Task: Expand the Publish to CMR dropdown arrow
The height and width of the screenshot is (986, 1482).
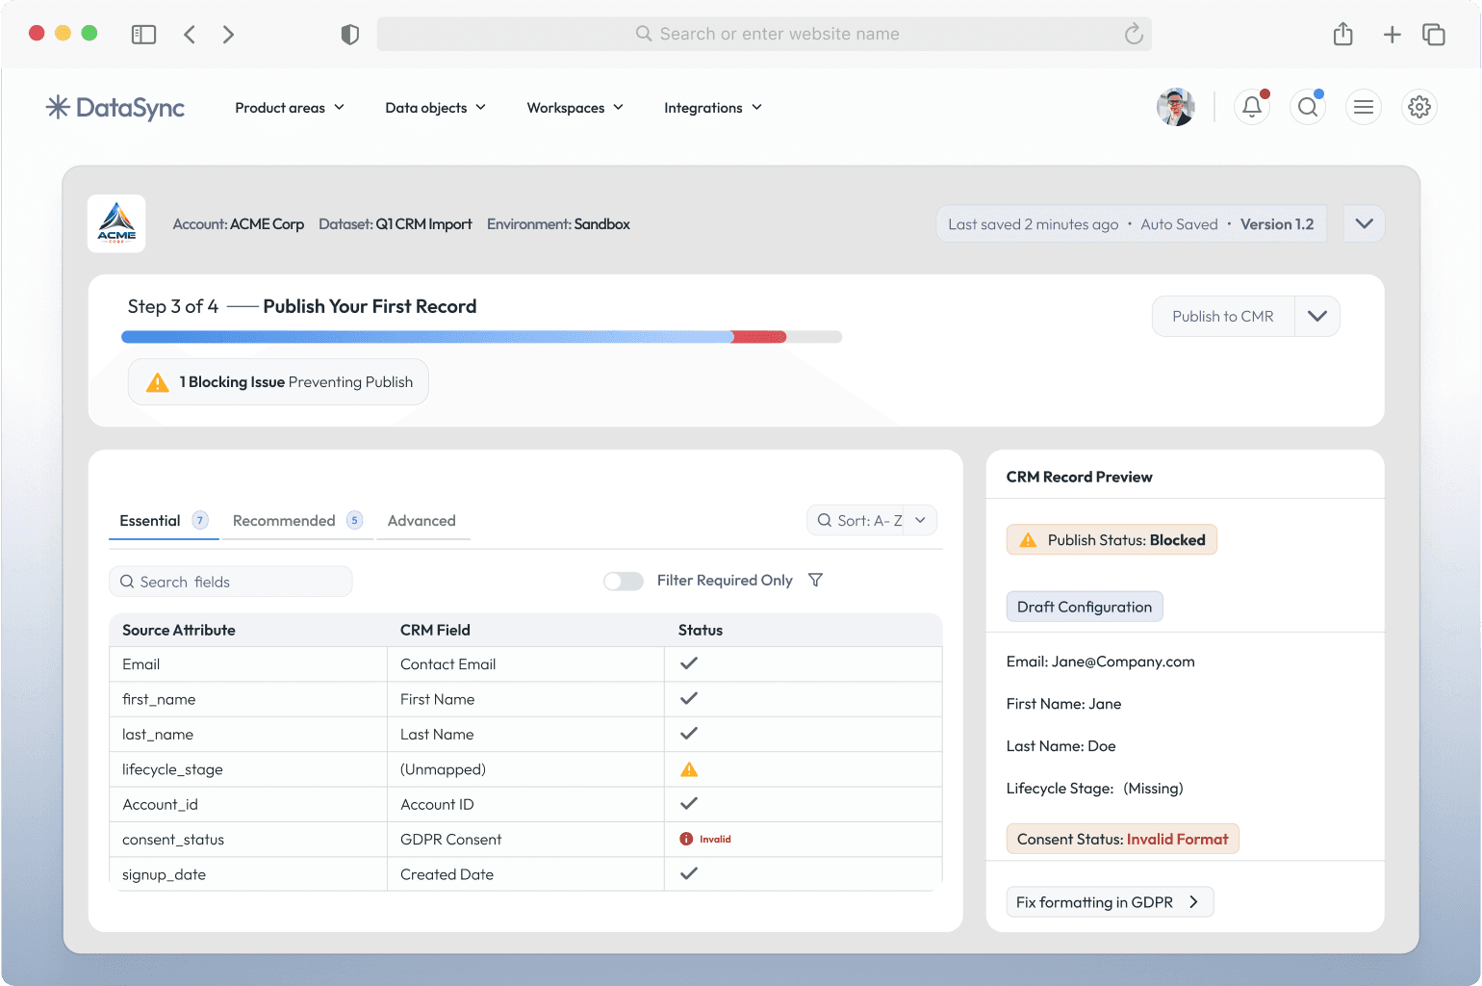Action: (1316, 316)
